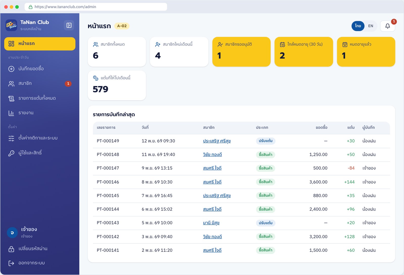Open ประเสริฐ ศรีสุข link in row PT-000149
The height and width of the screenshot is (275, 404).
click(x=217, y=141)
